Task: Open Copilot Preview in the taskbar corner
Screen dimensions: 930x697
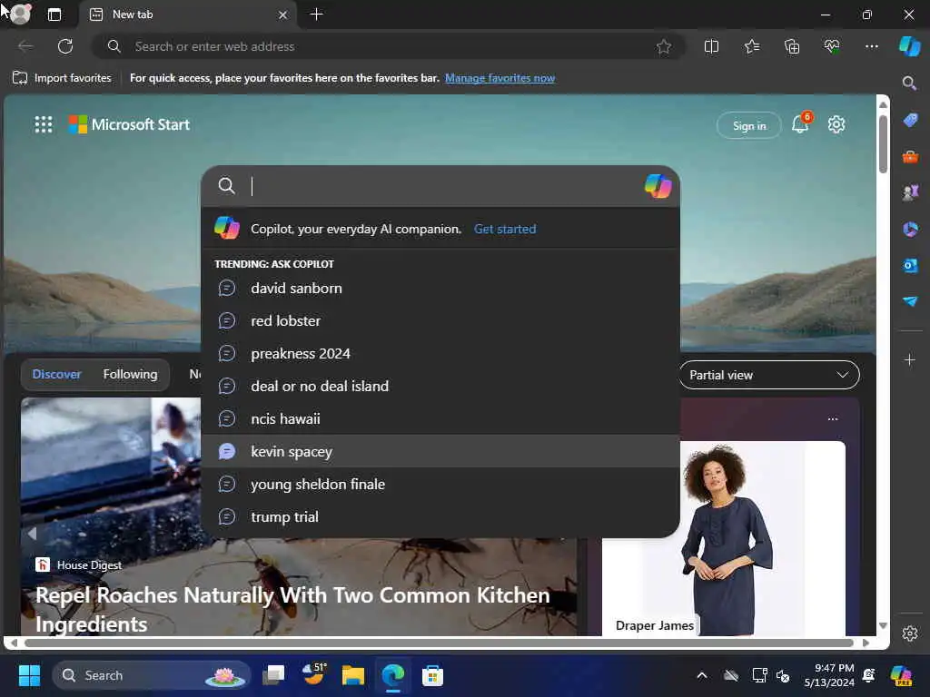Action: 901,675
